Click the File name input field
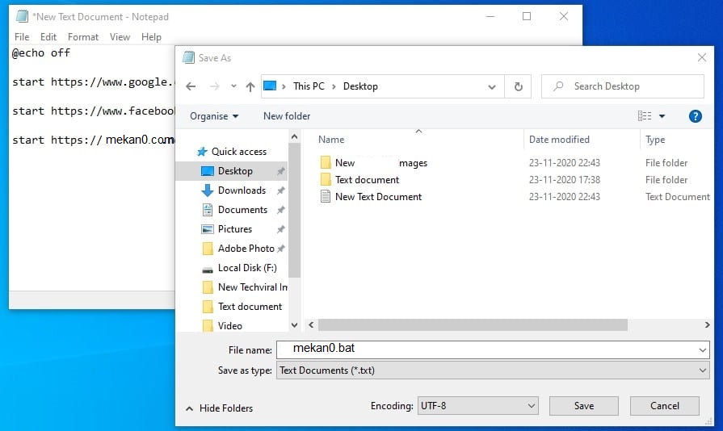The width and height of the screenshot is (723, 431). click(x=488, y=350)
